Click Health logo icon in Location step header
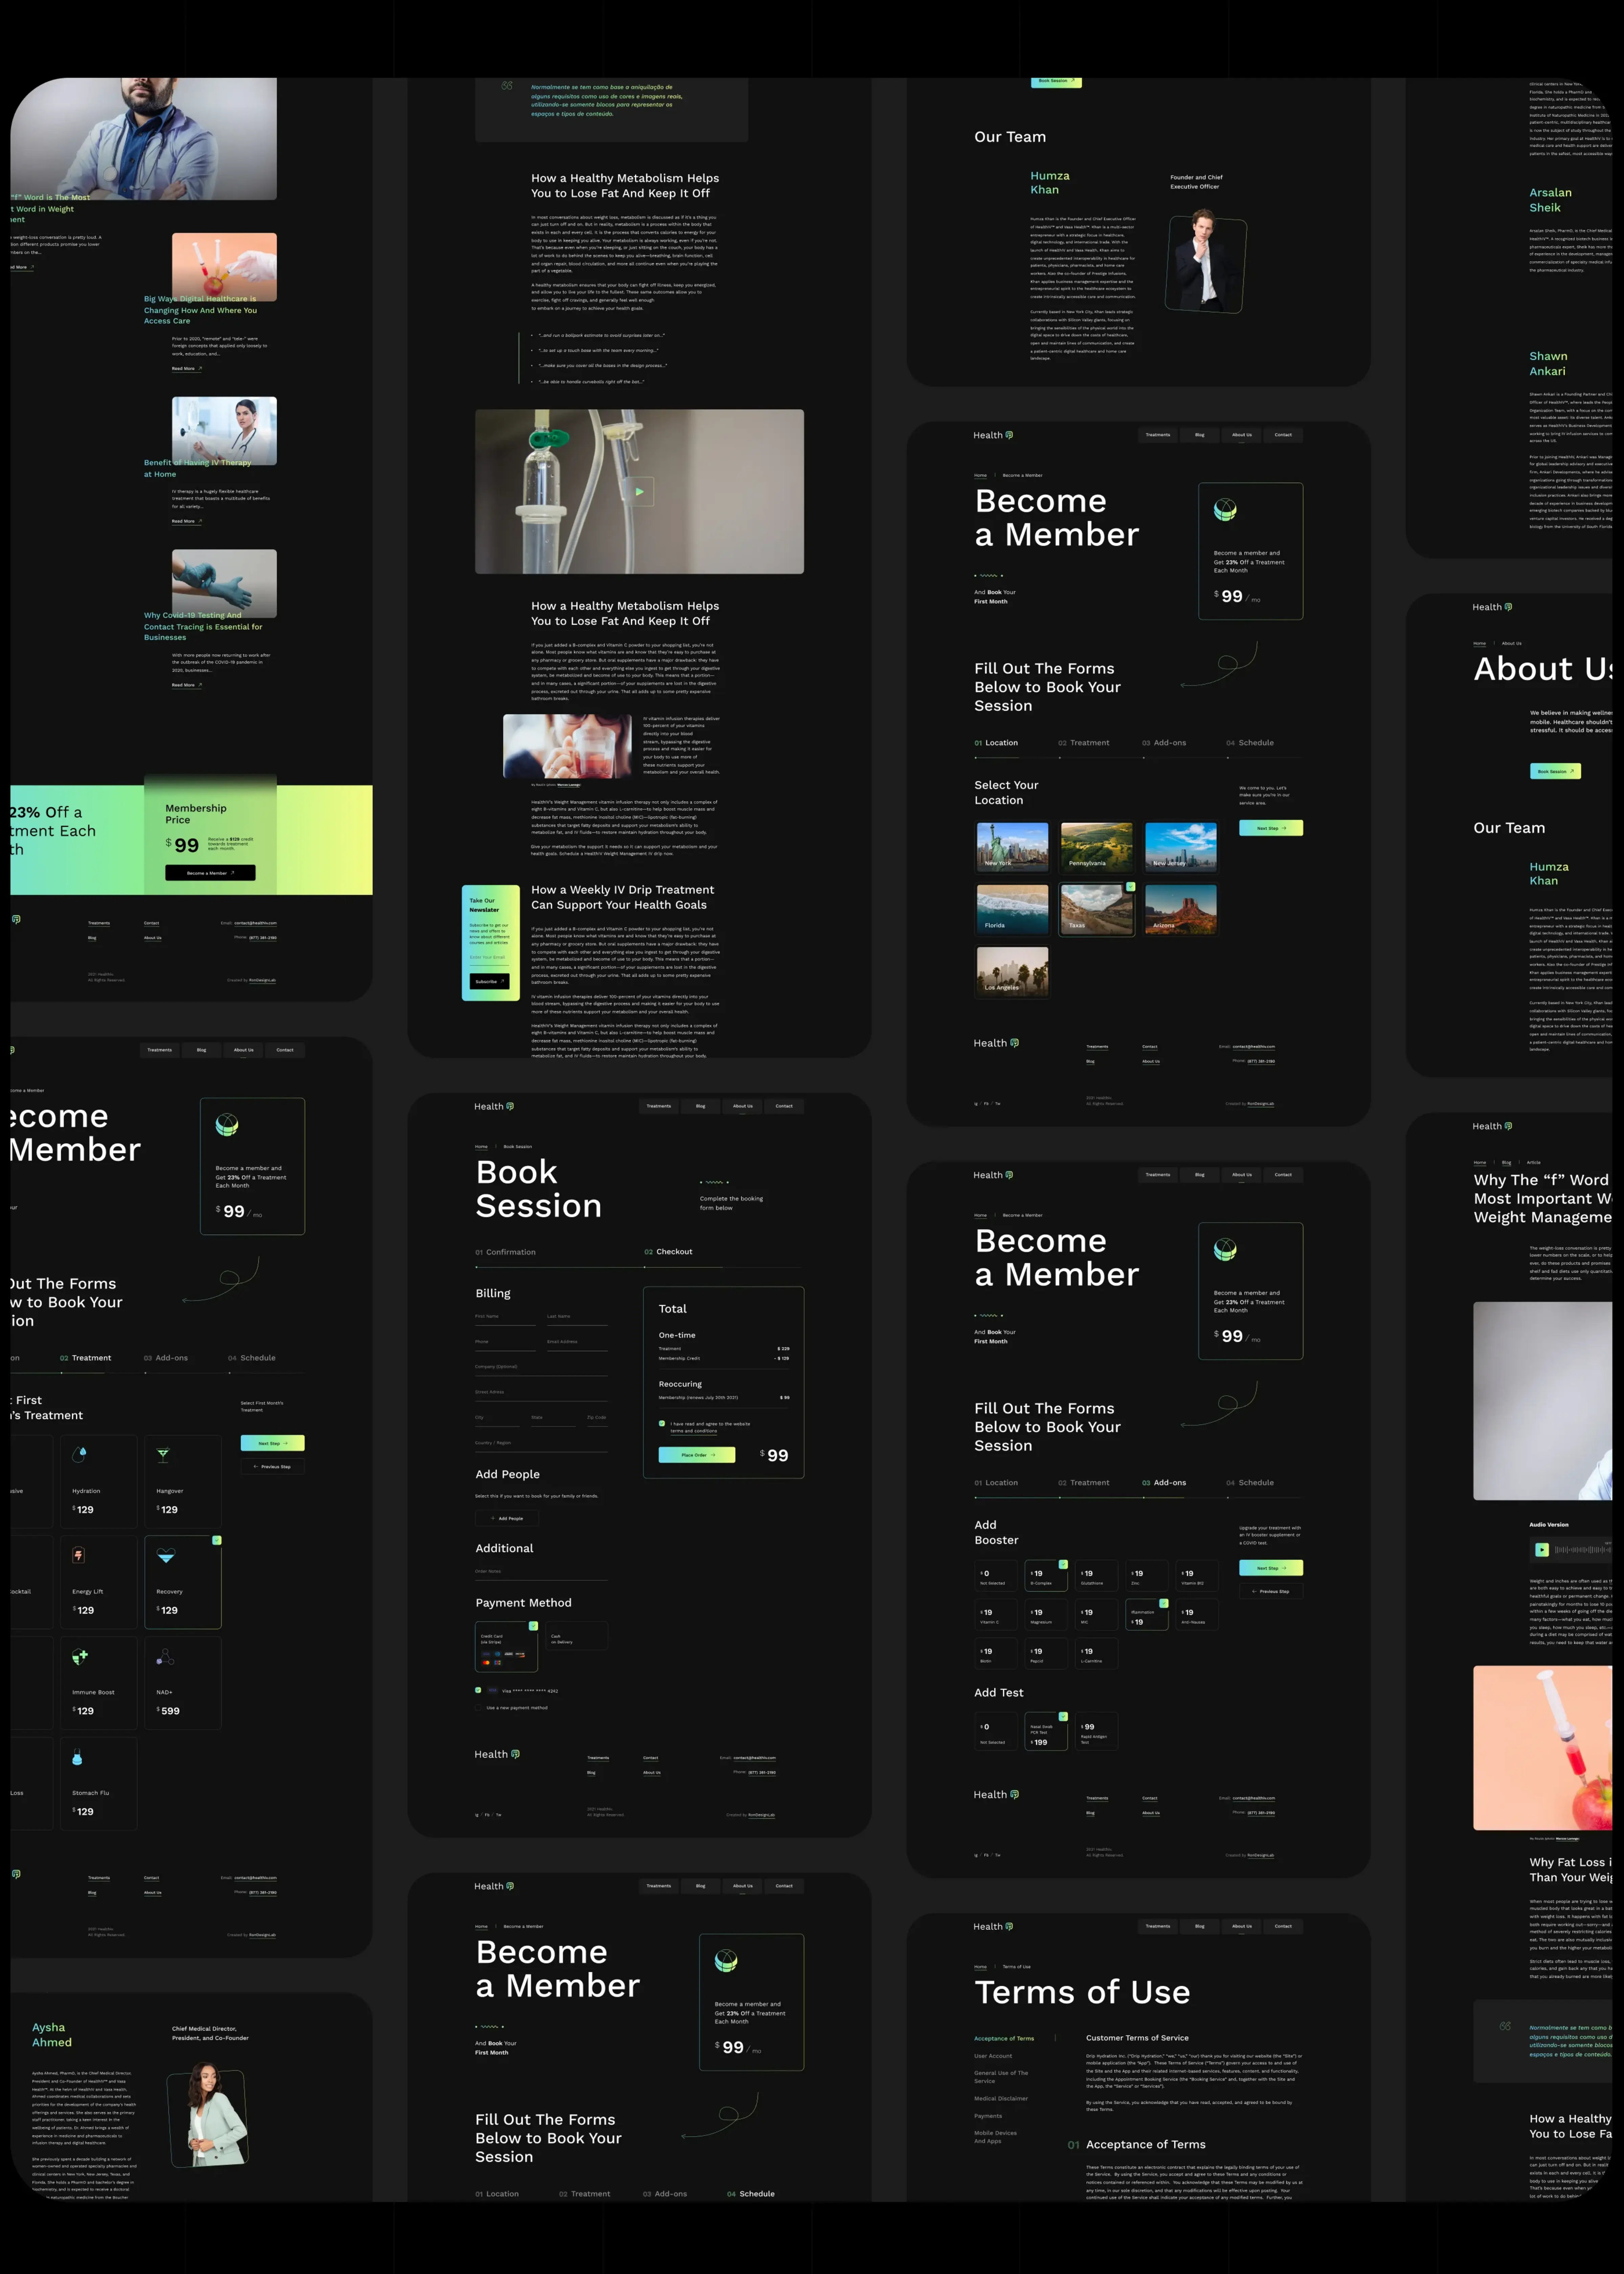The image size is (1624, 2274). point(1009,435)
